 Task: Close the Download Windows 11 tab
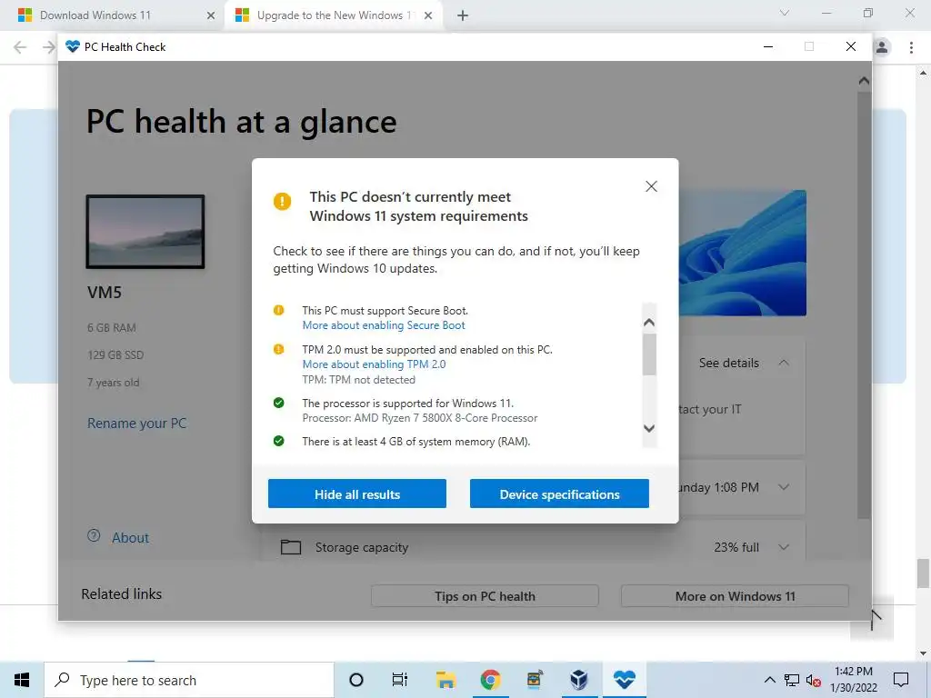[x=211, y=15]
